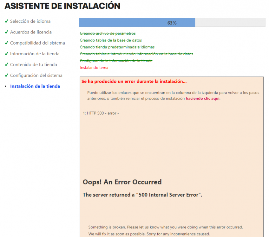Click the checkmark beside Compatibilidad del sistema
269x237 pixels.
click(7, 43)
